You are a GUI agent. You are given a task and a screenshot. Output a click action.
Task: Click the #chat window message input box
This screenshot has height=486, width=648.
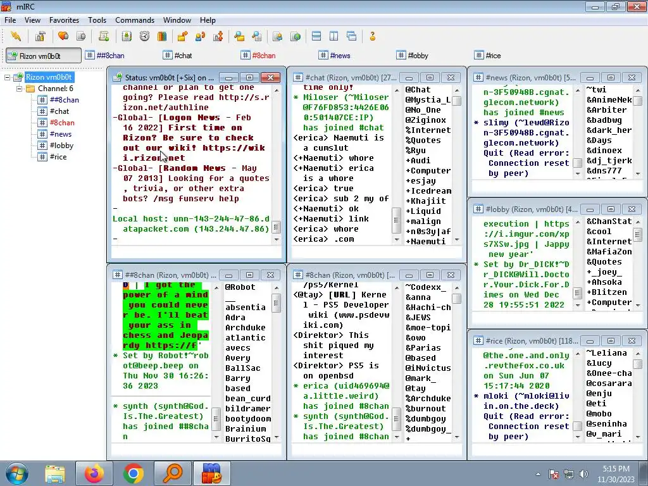pos(377,252)
